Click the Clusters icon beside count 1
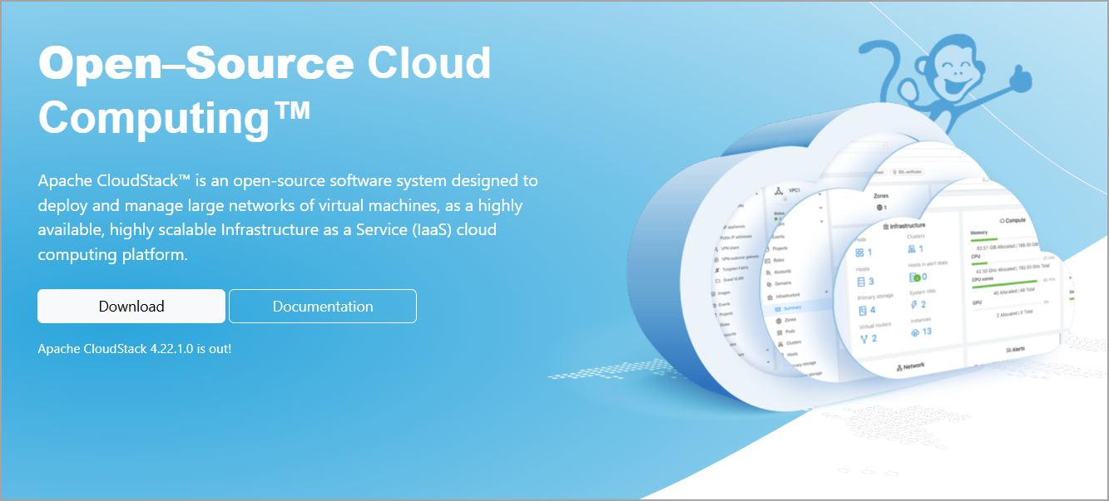The image size is (1109, 501). point(912,249)
